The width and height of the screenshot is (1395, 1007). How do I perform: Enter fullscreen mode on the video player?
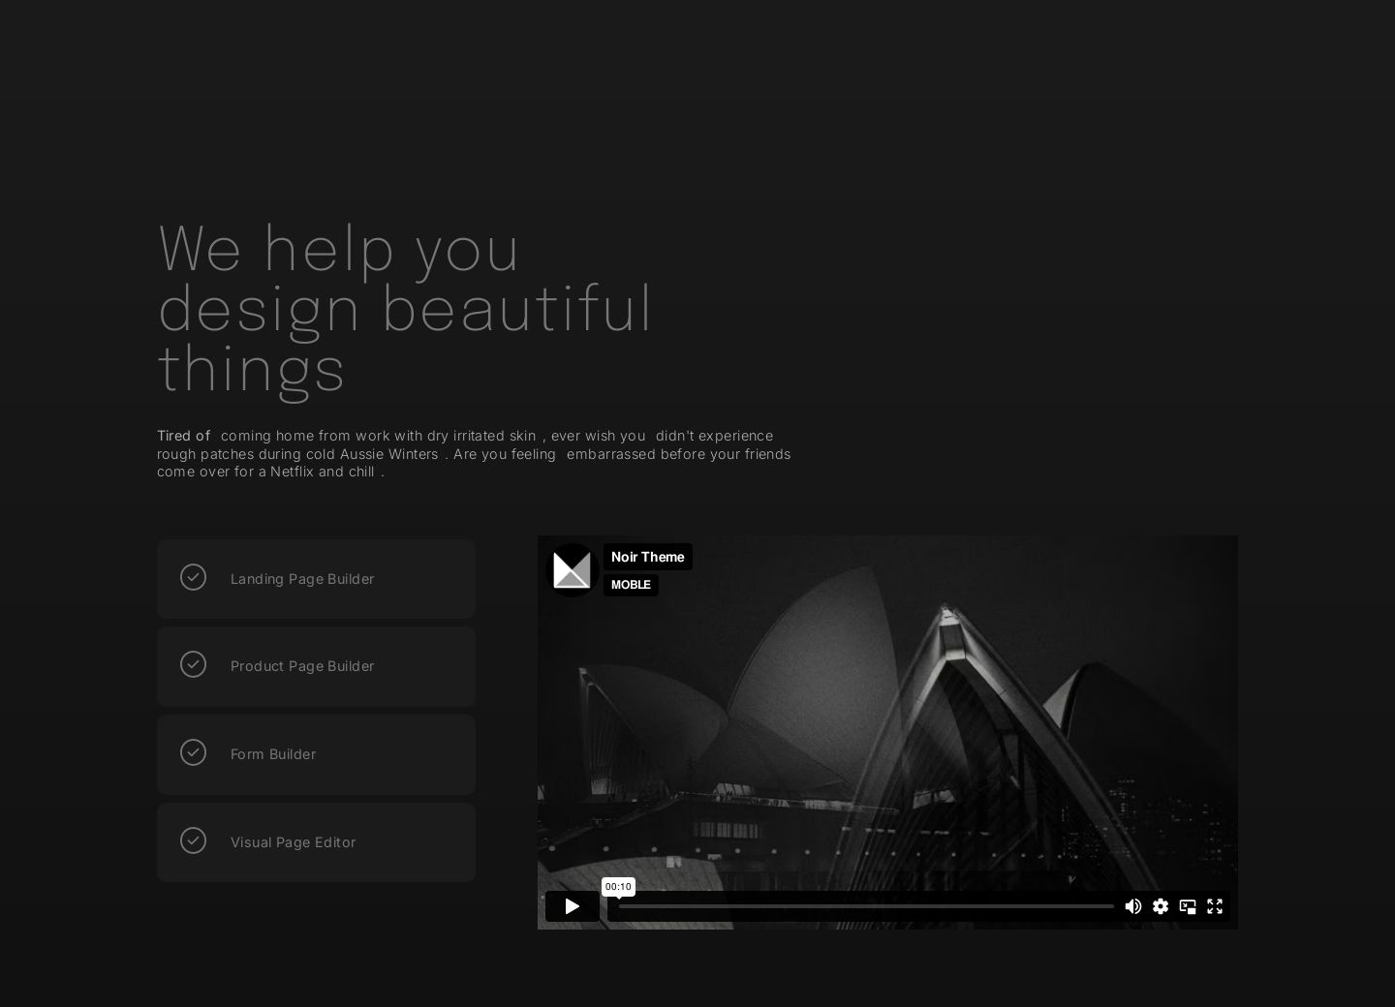tap(1215, 906)
